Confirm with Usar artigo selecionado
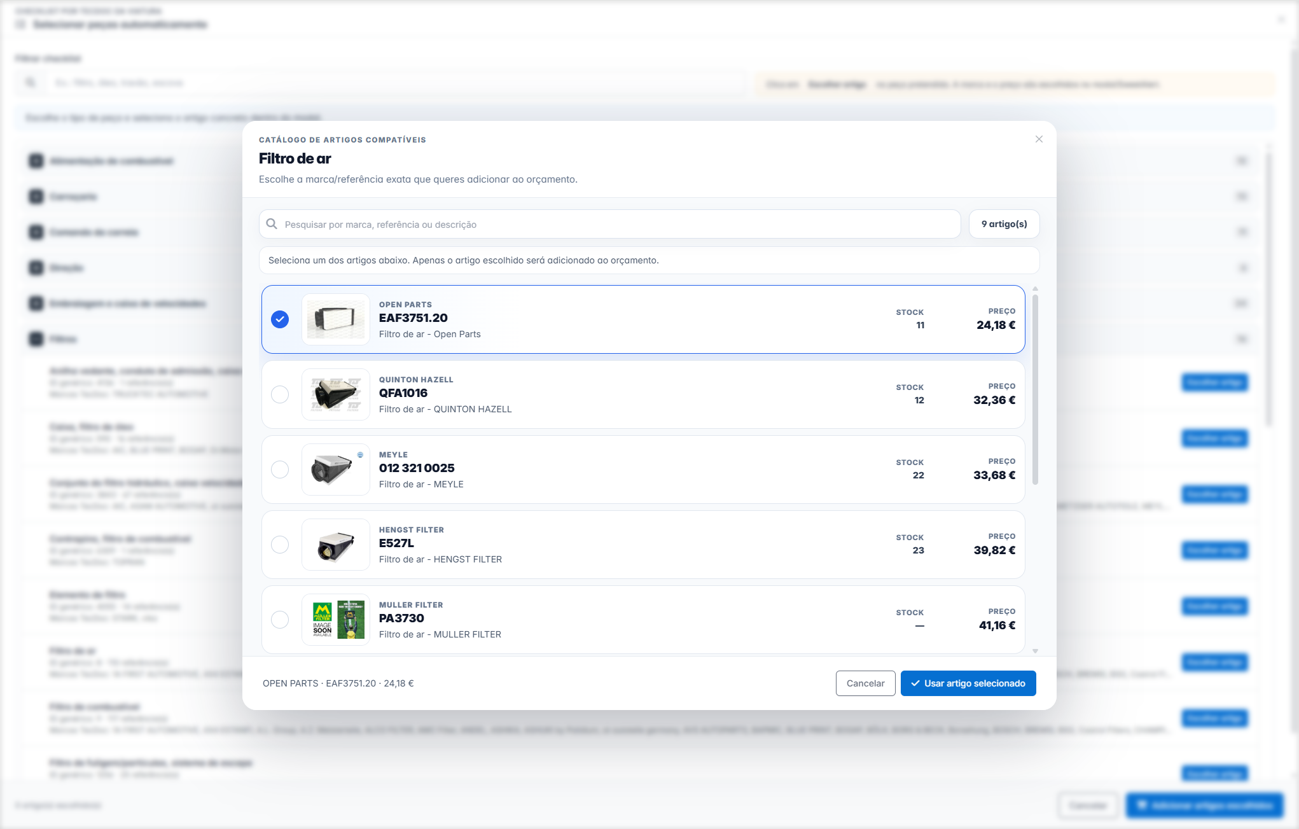1299x829 pixels. [968, 683]
